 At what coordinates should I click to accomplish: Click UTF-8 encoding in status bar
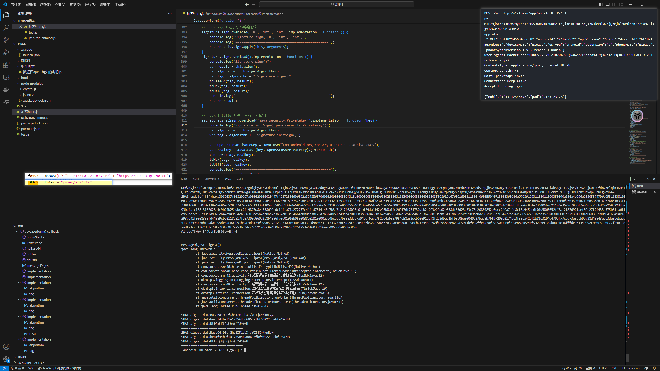[x=603, y=368]
